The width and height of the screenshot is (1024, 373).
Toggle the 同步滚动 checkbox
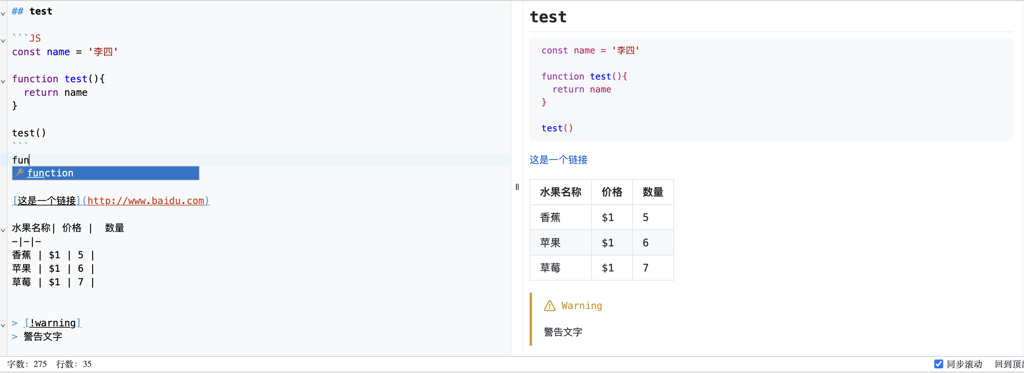point(939,364)
